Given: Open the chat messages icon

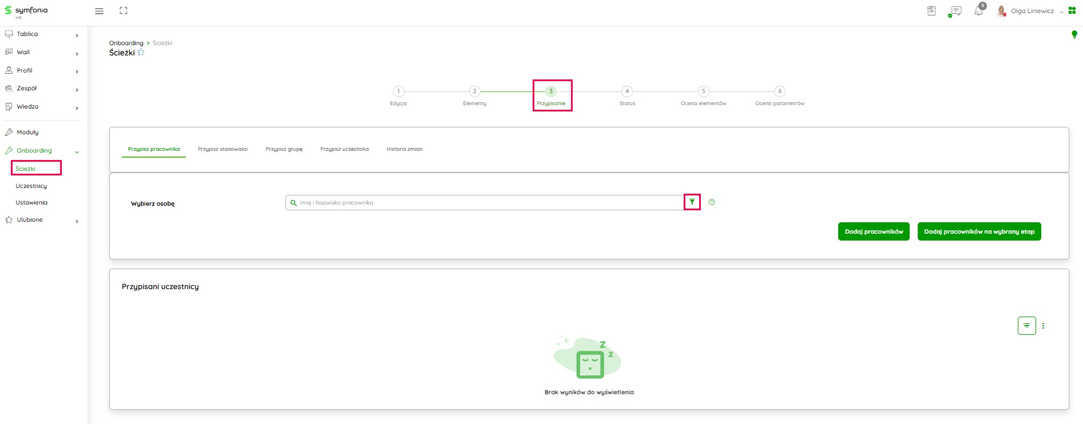Looking at the screenshot, I should tap(955, 11).
